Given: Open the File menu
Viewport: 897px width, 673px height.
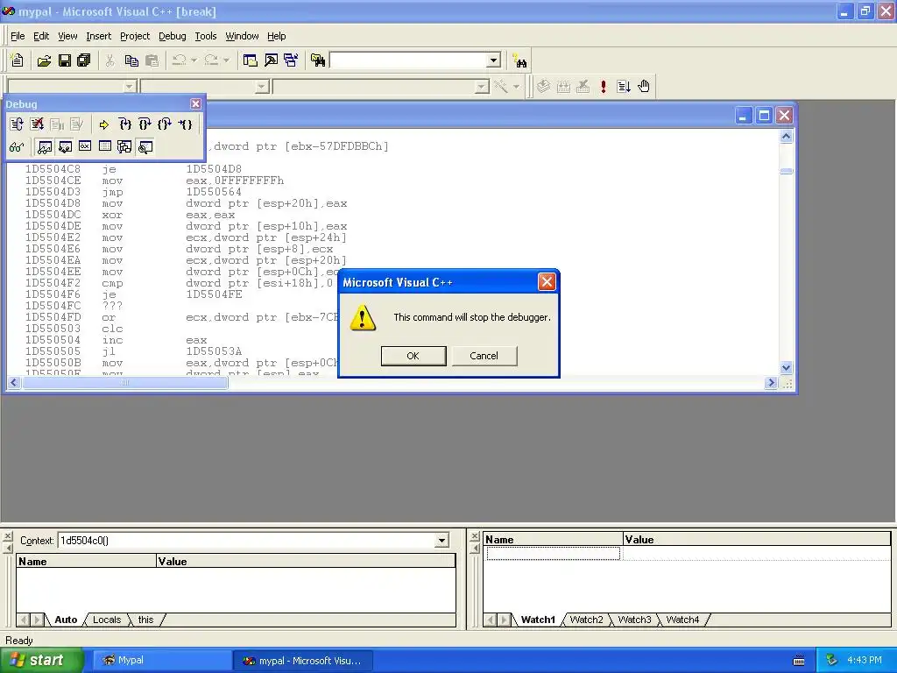Looking at the screenshot, I should click(18, 36).
